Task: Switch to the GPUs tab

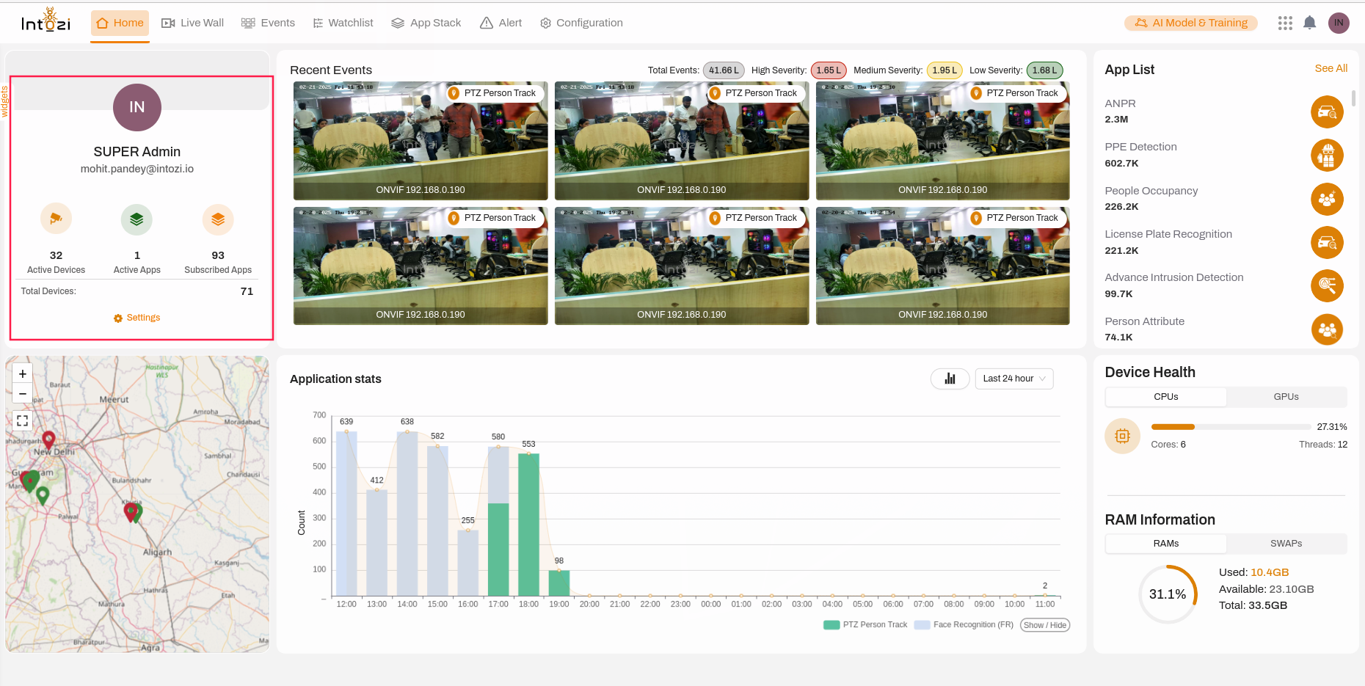Action: click(1286, 397)
